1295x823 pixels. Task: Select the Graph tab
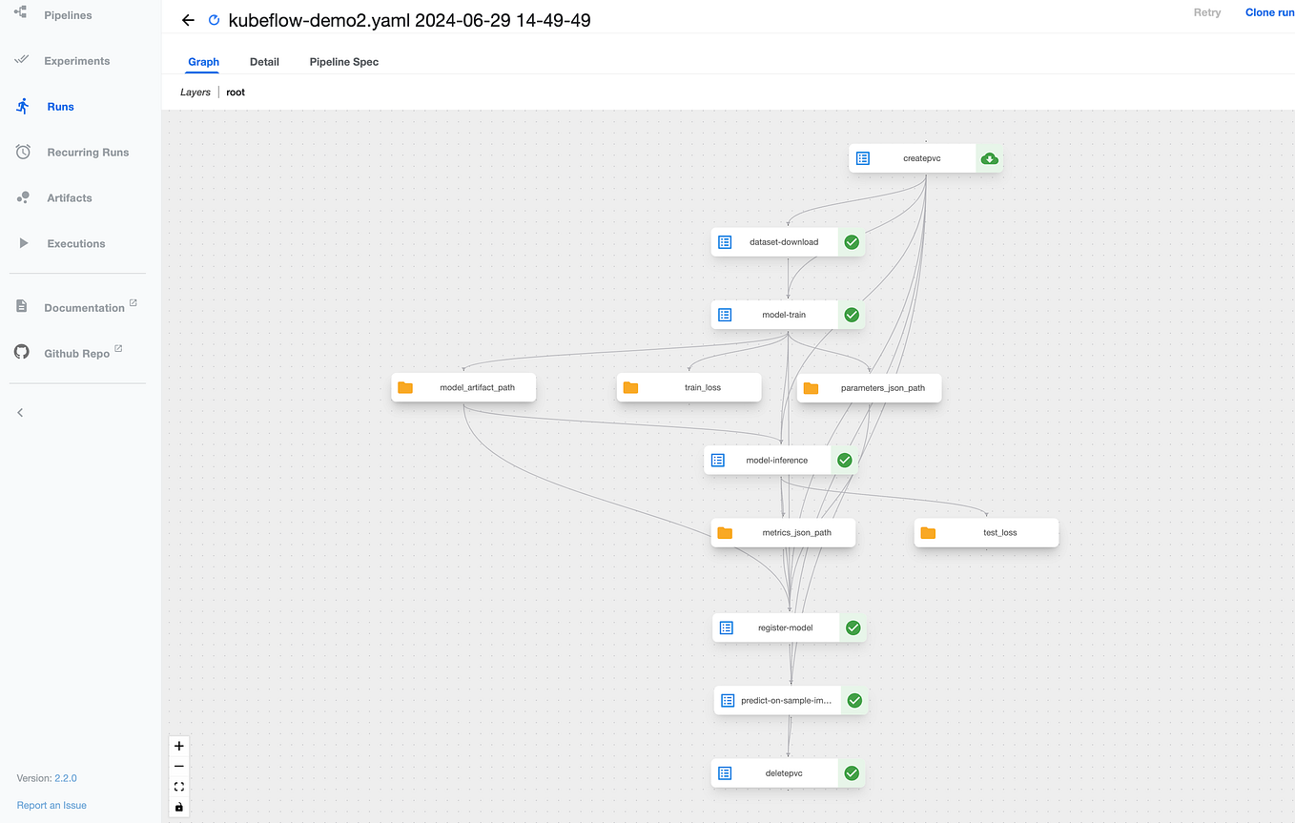click(x=203, y=61)
